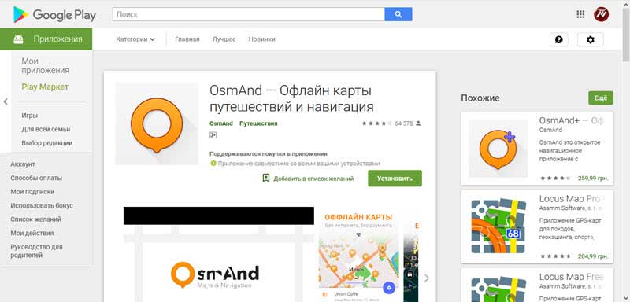Click the Путешествия category link
630x302 pixels.
pos(258,123)
